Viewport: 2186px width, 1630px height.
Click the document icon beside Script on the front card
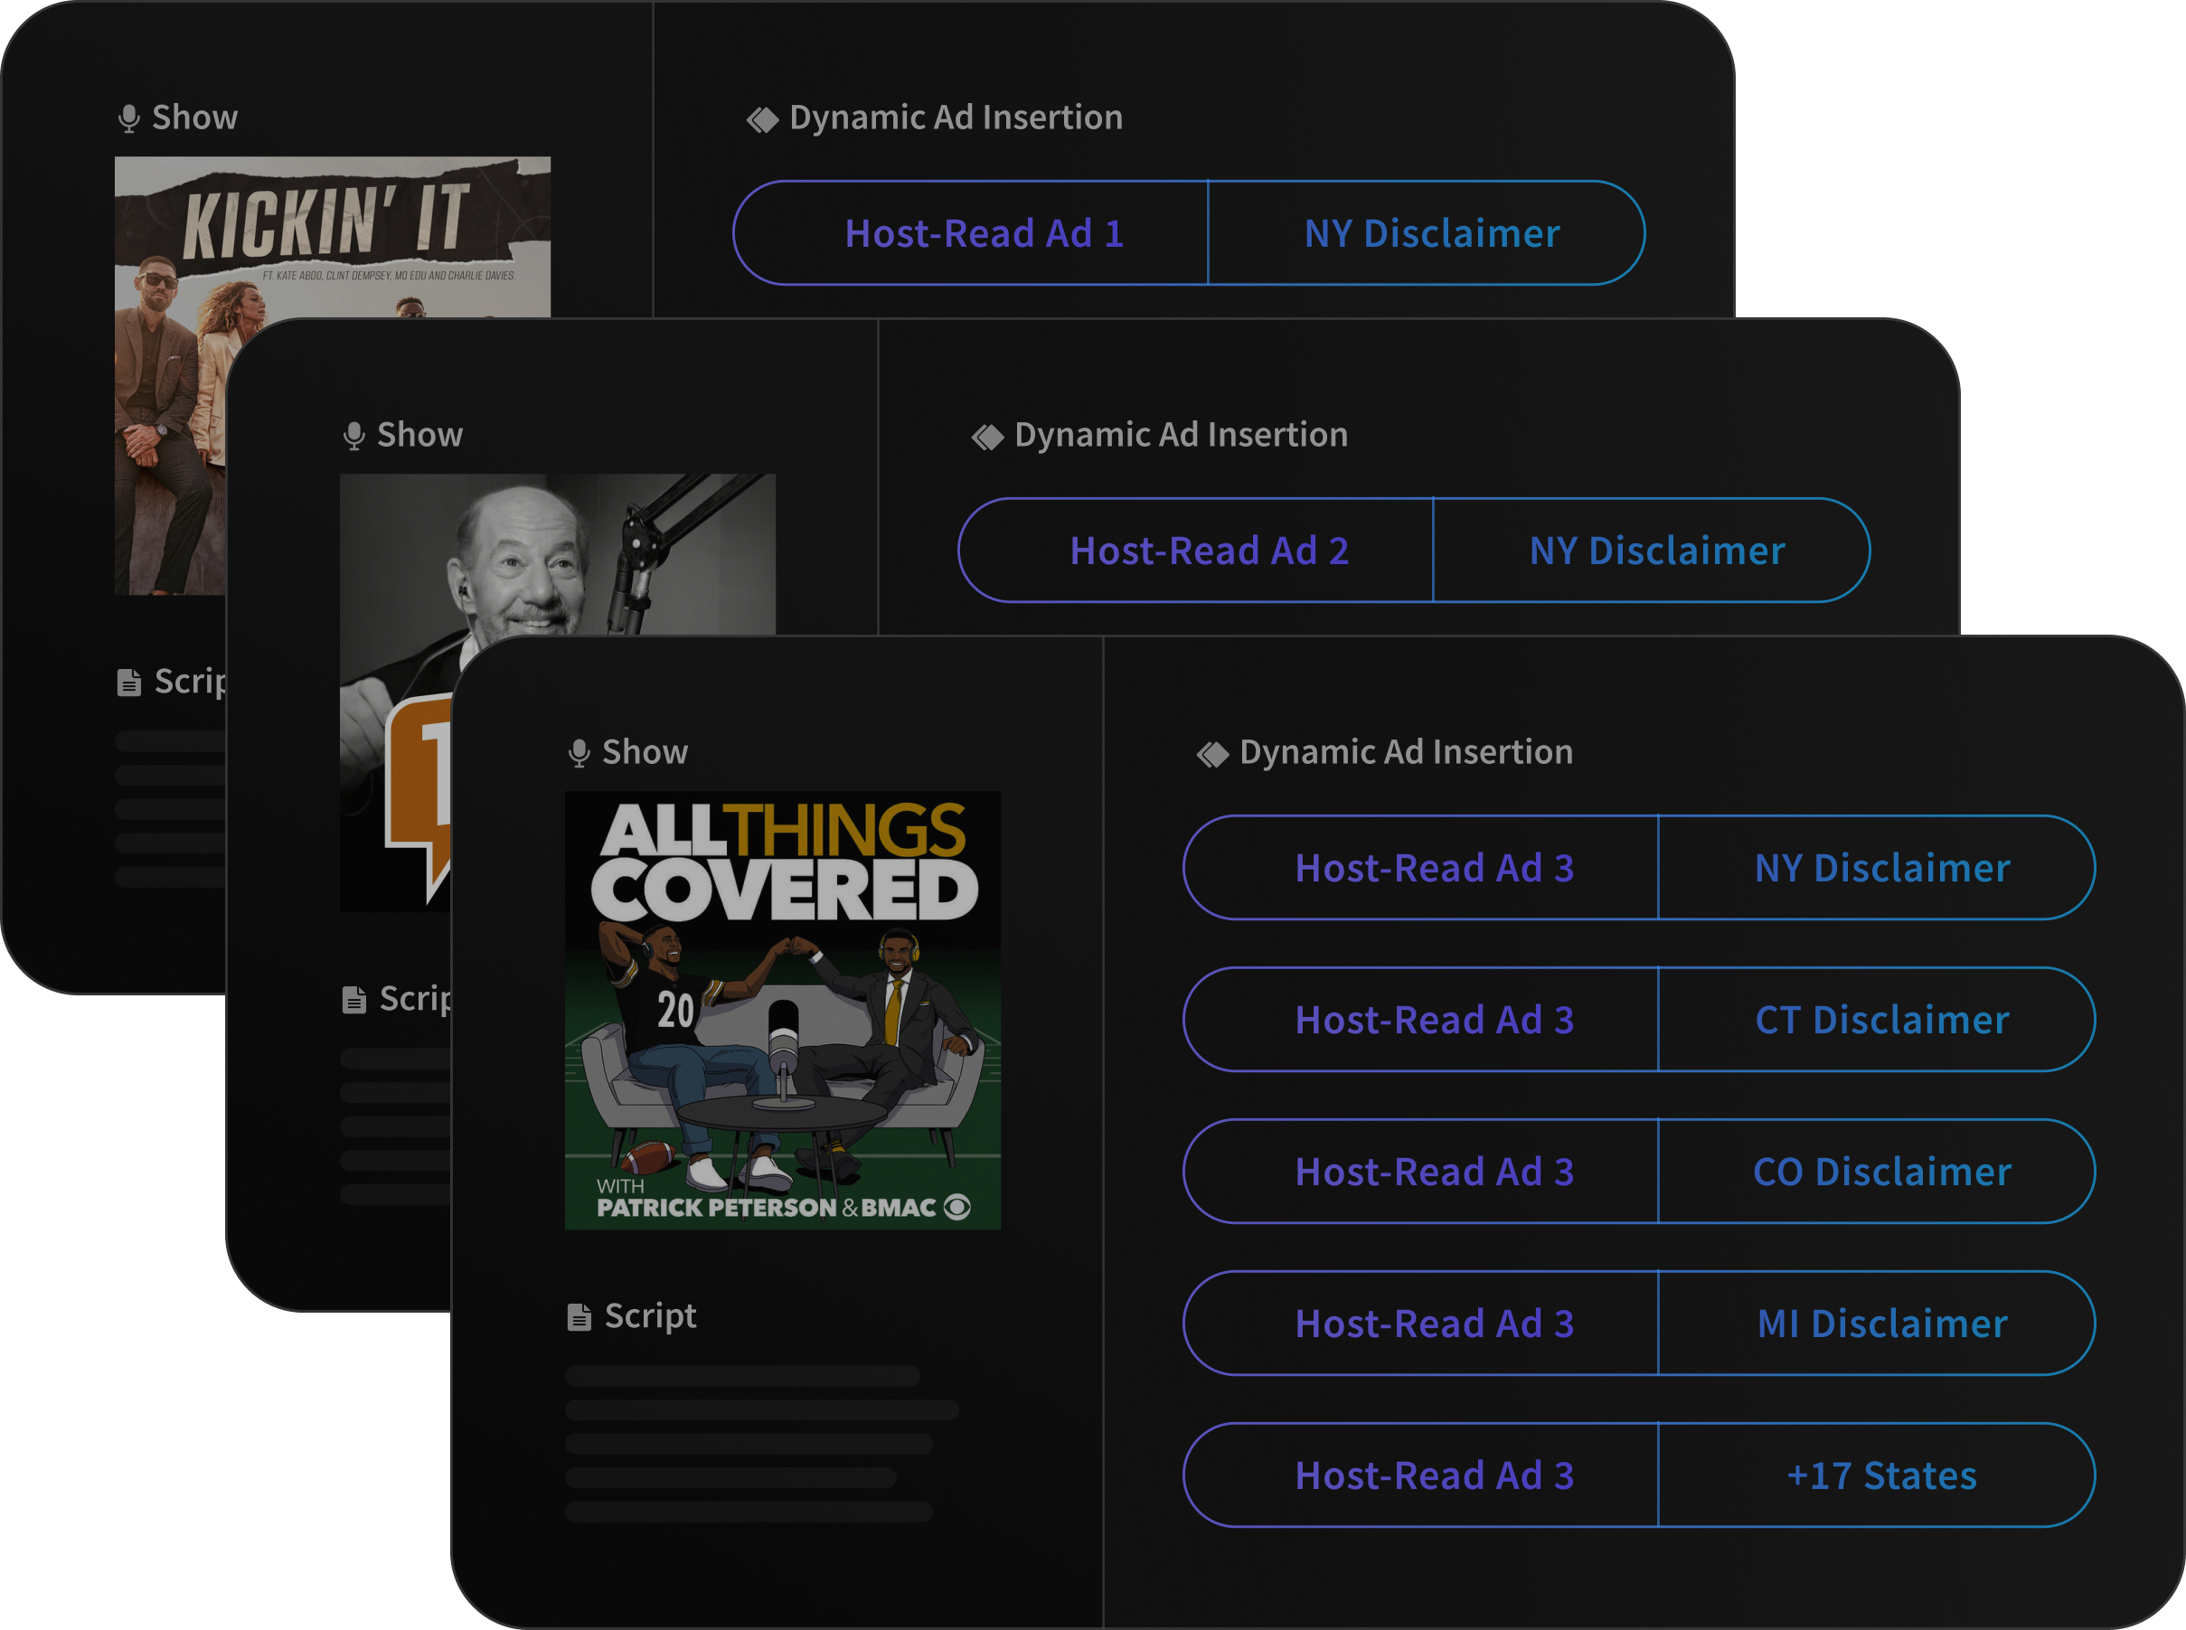click(579, 1316)
